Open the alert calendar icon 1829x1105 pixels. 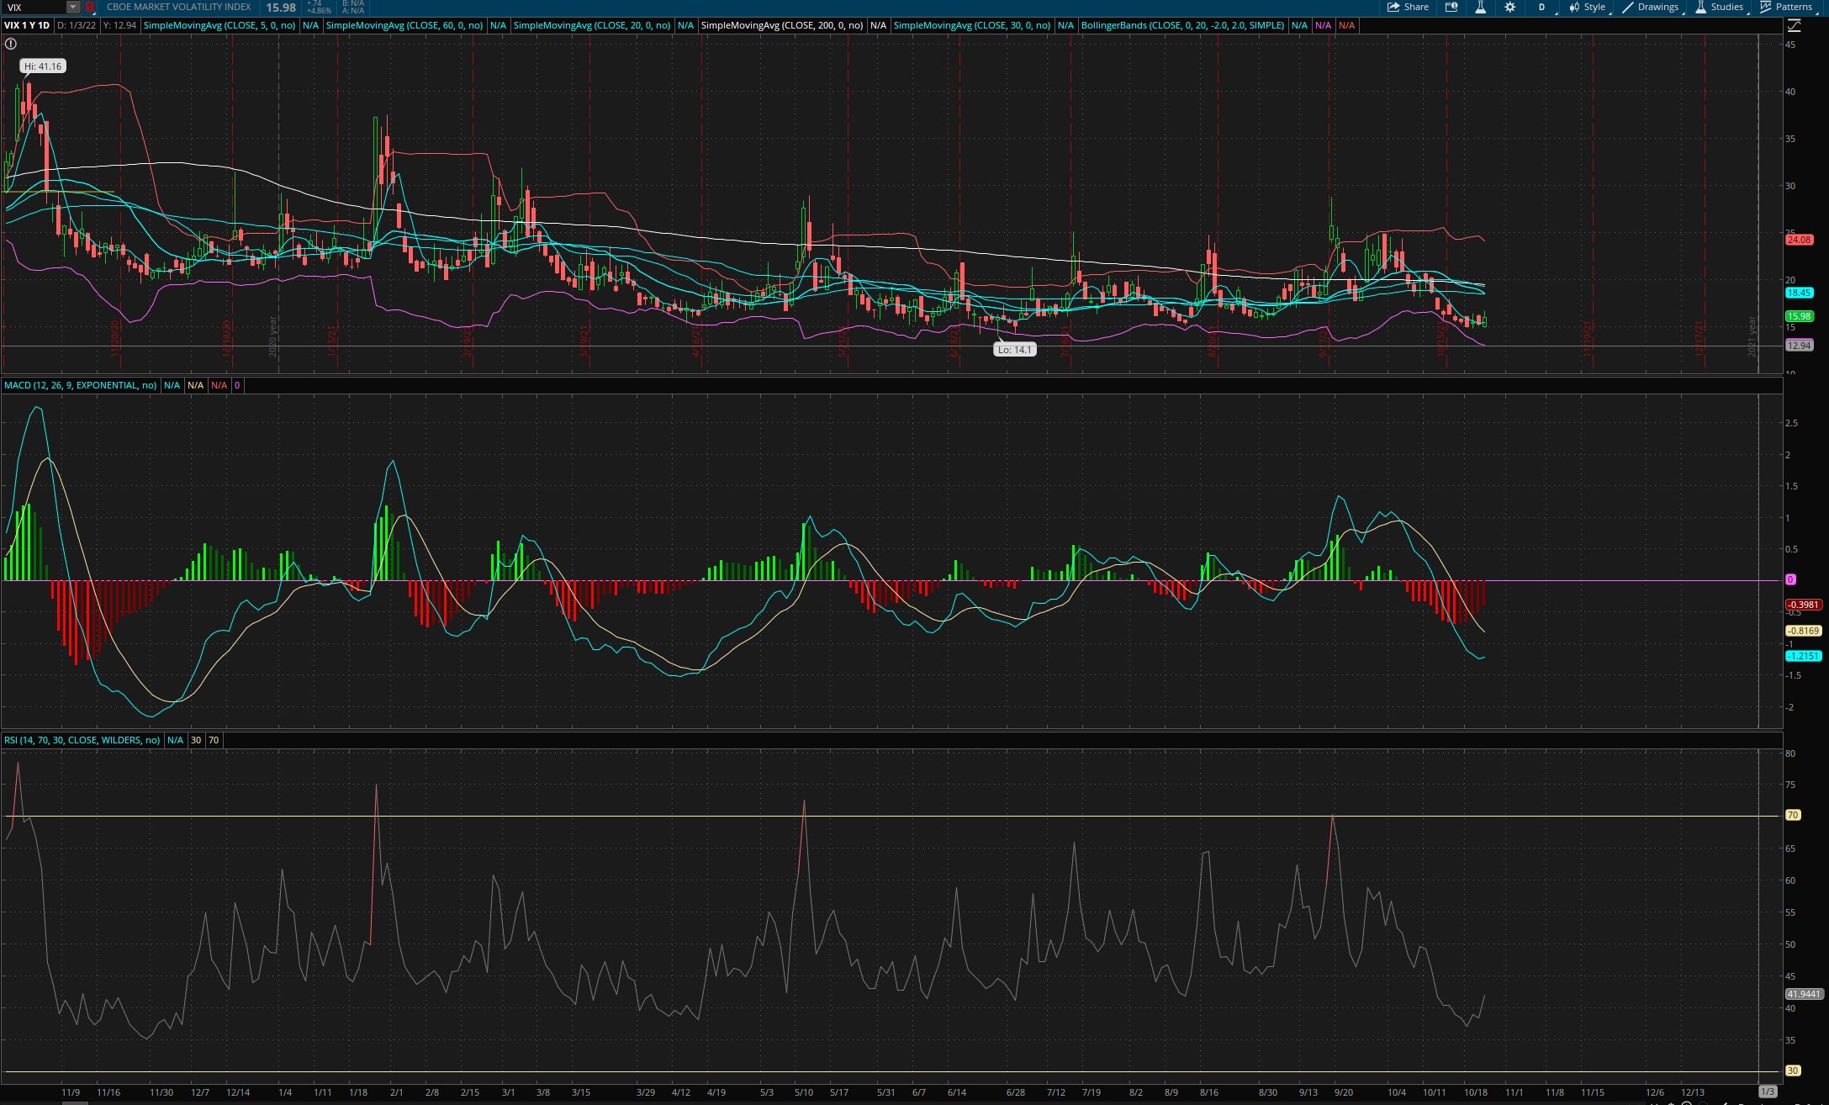tap(1451, 7)
